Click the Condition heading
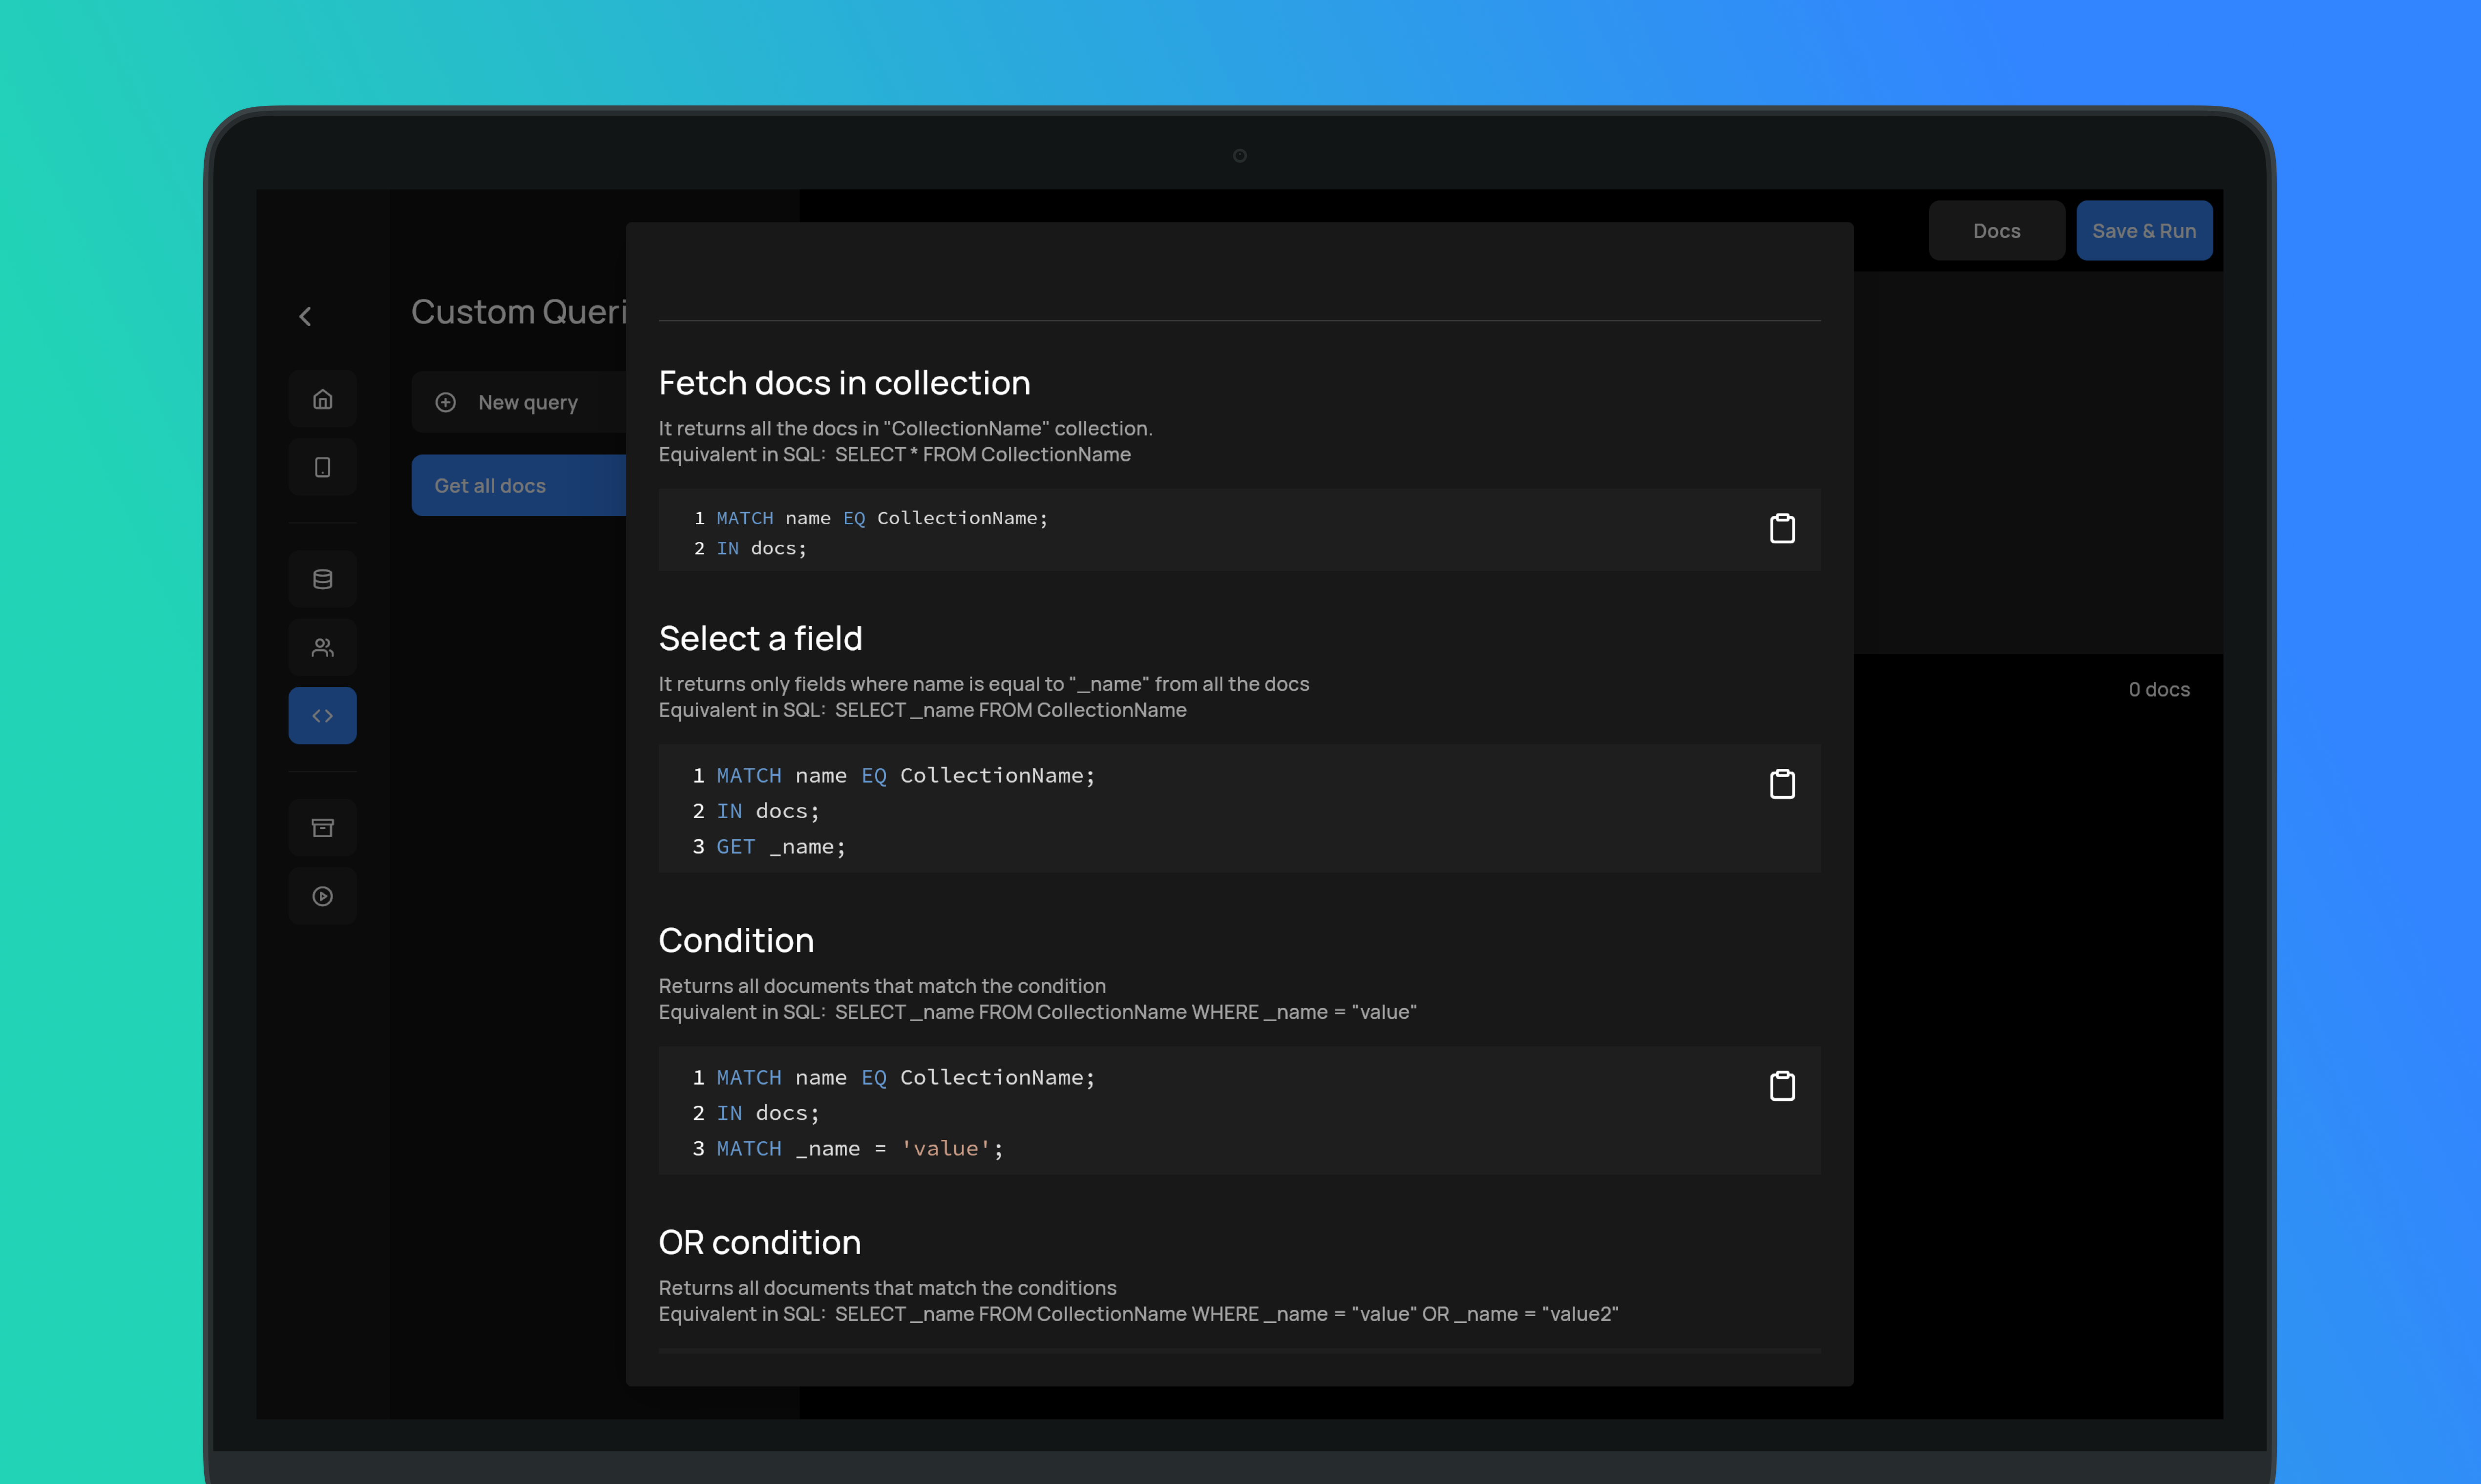 (736, 940)
